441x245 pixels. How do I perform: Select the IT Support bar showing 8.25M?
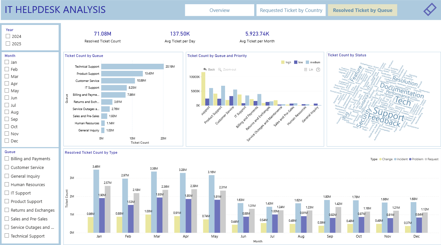114,88
